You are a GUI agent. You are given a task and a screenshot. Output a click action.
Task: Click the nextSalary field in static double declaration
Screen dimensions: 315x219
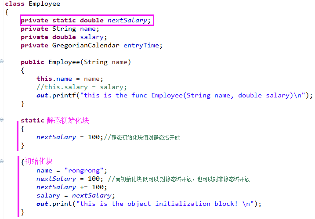127,20
